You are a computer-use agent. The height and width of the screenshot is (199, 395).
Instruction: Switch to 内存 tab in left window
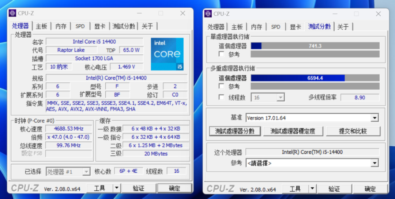pyautogui.click(x=61, y=26)
